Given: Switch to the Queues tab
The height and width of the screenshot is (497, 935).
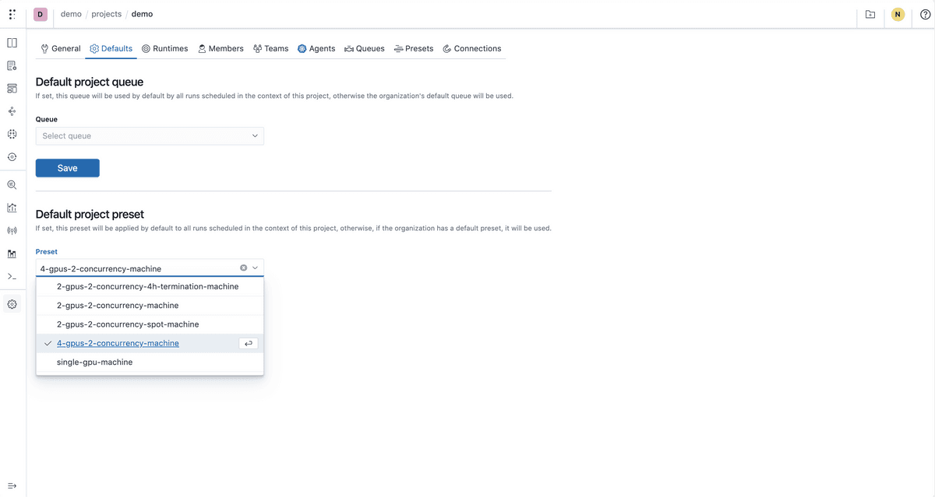Looking at the screenshot, I should point(365,48).
